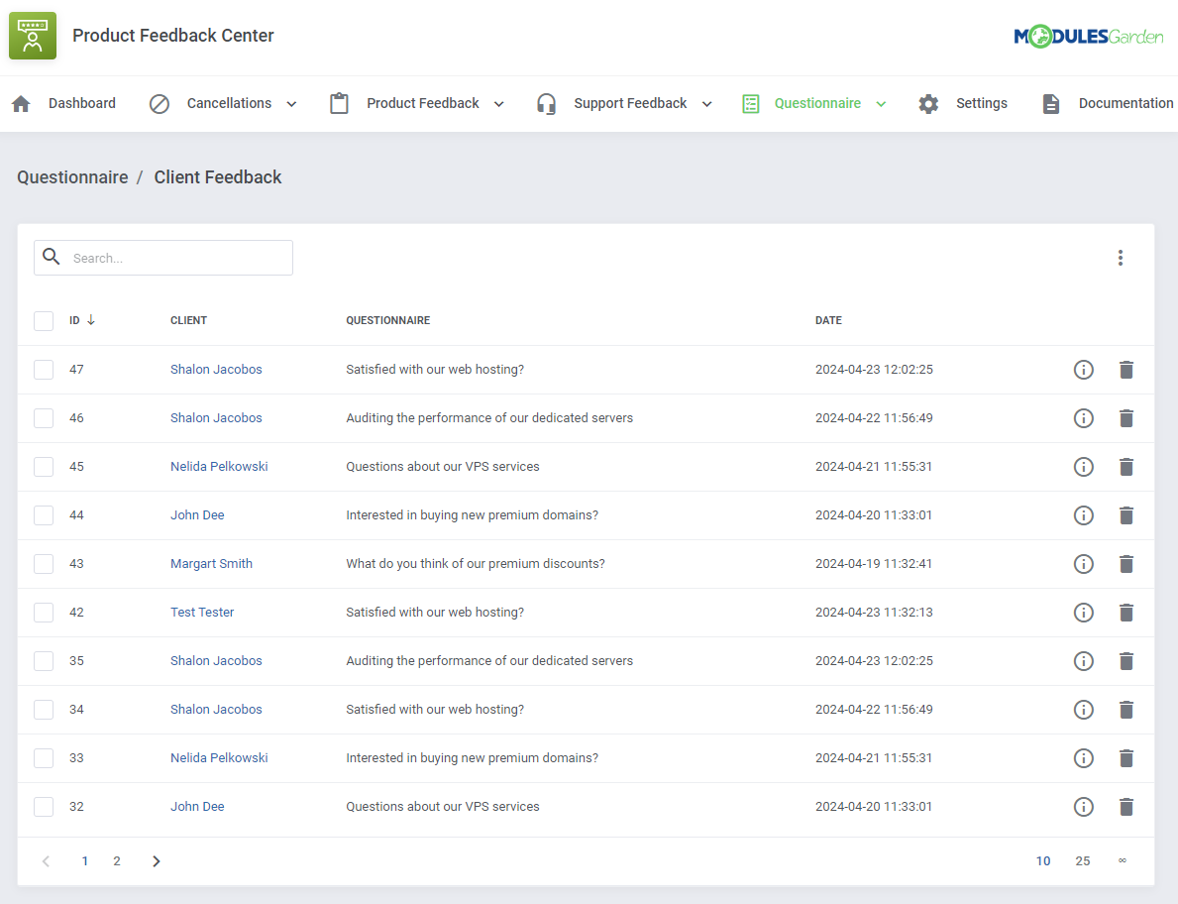Delete feedback entry ID 43
Screen dimensions: 1178x904
(1126, 564)
